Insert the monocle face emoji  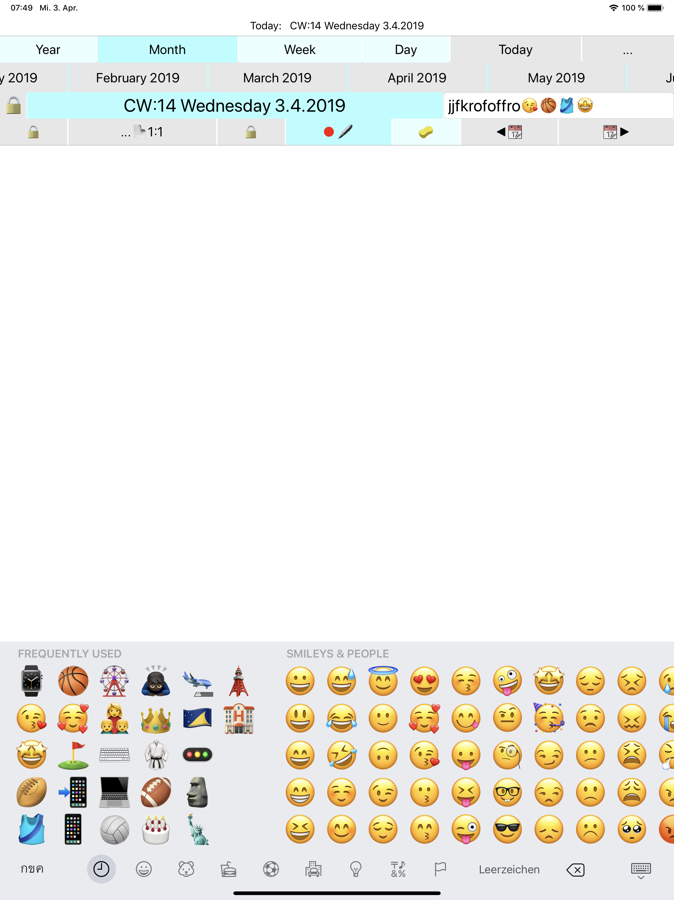click(507, 756)
